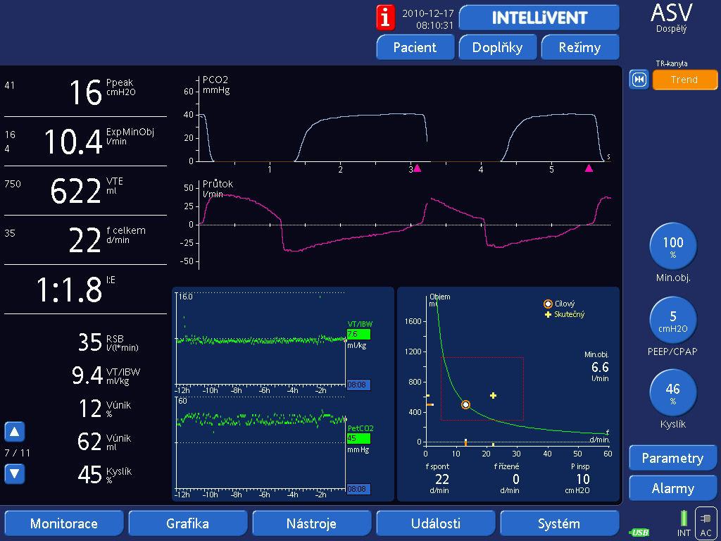Open the Alarmy settings window
The width and height of the screenshot is (721, 541).
pyautogui.click(x=672, y=488)
